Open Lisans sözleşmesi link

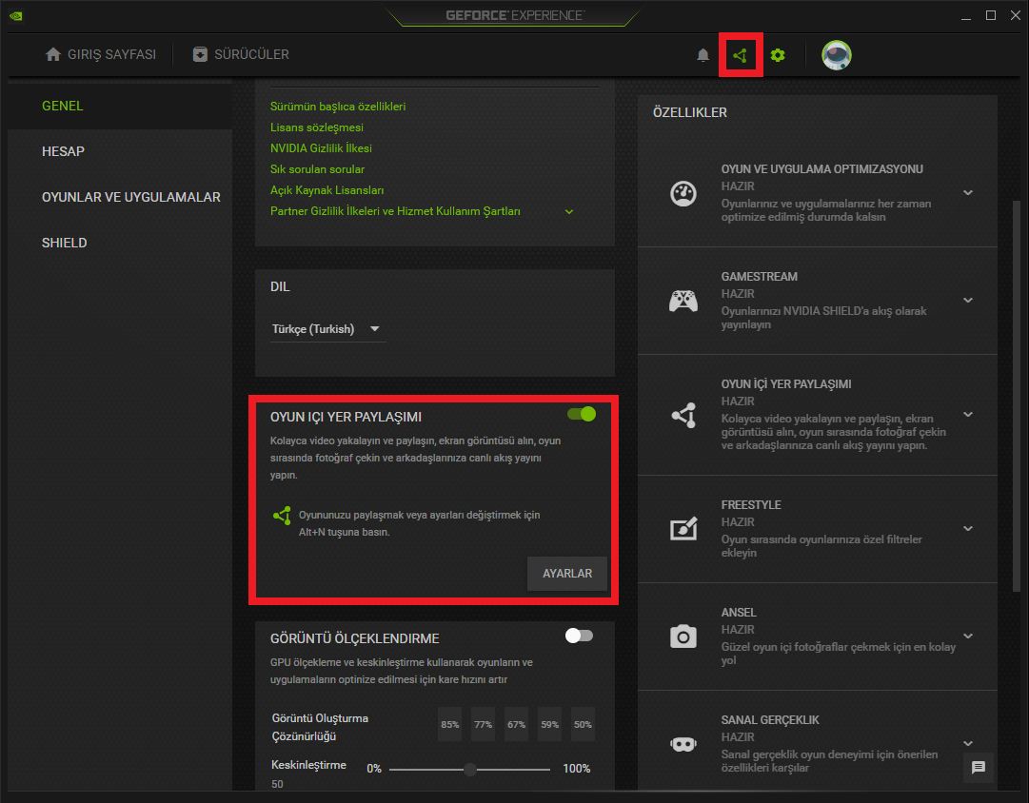(x=317, y=127)
